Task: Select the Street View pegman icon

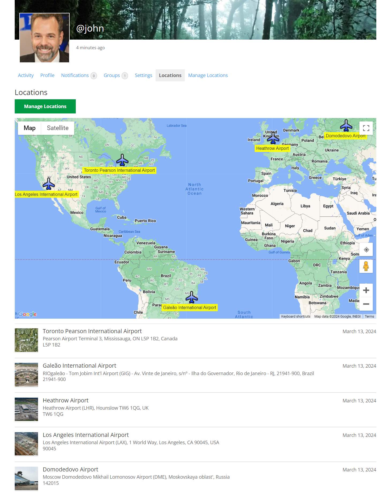Action: click(366, 266)
